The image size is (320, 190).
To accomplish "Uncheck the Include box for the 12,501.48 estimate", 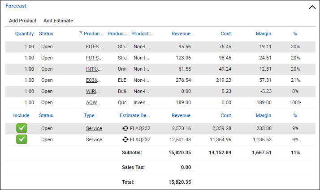I will click(x=21, y=139).
